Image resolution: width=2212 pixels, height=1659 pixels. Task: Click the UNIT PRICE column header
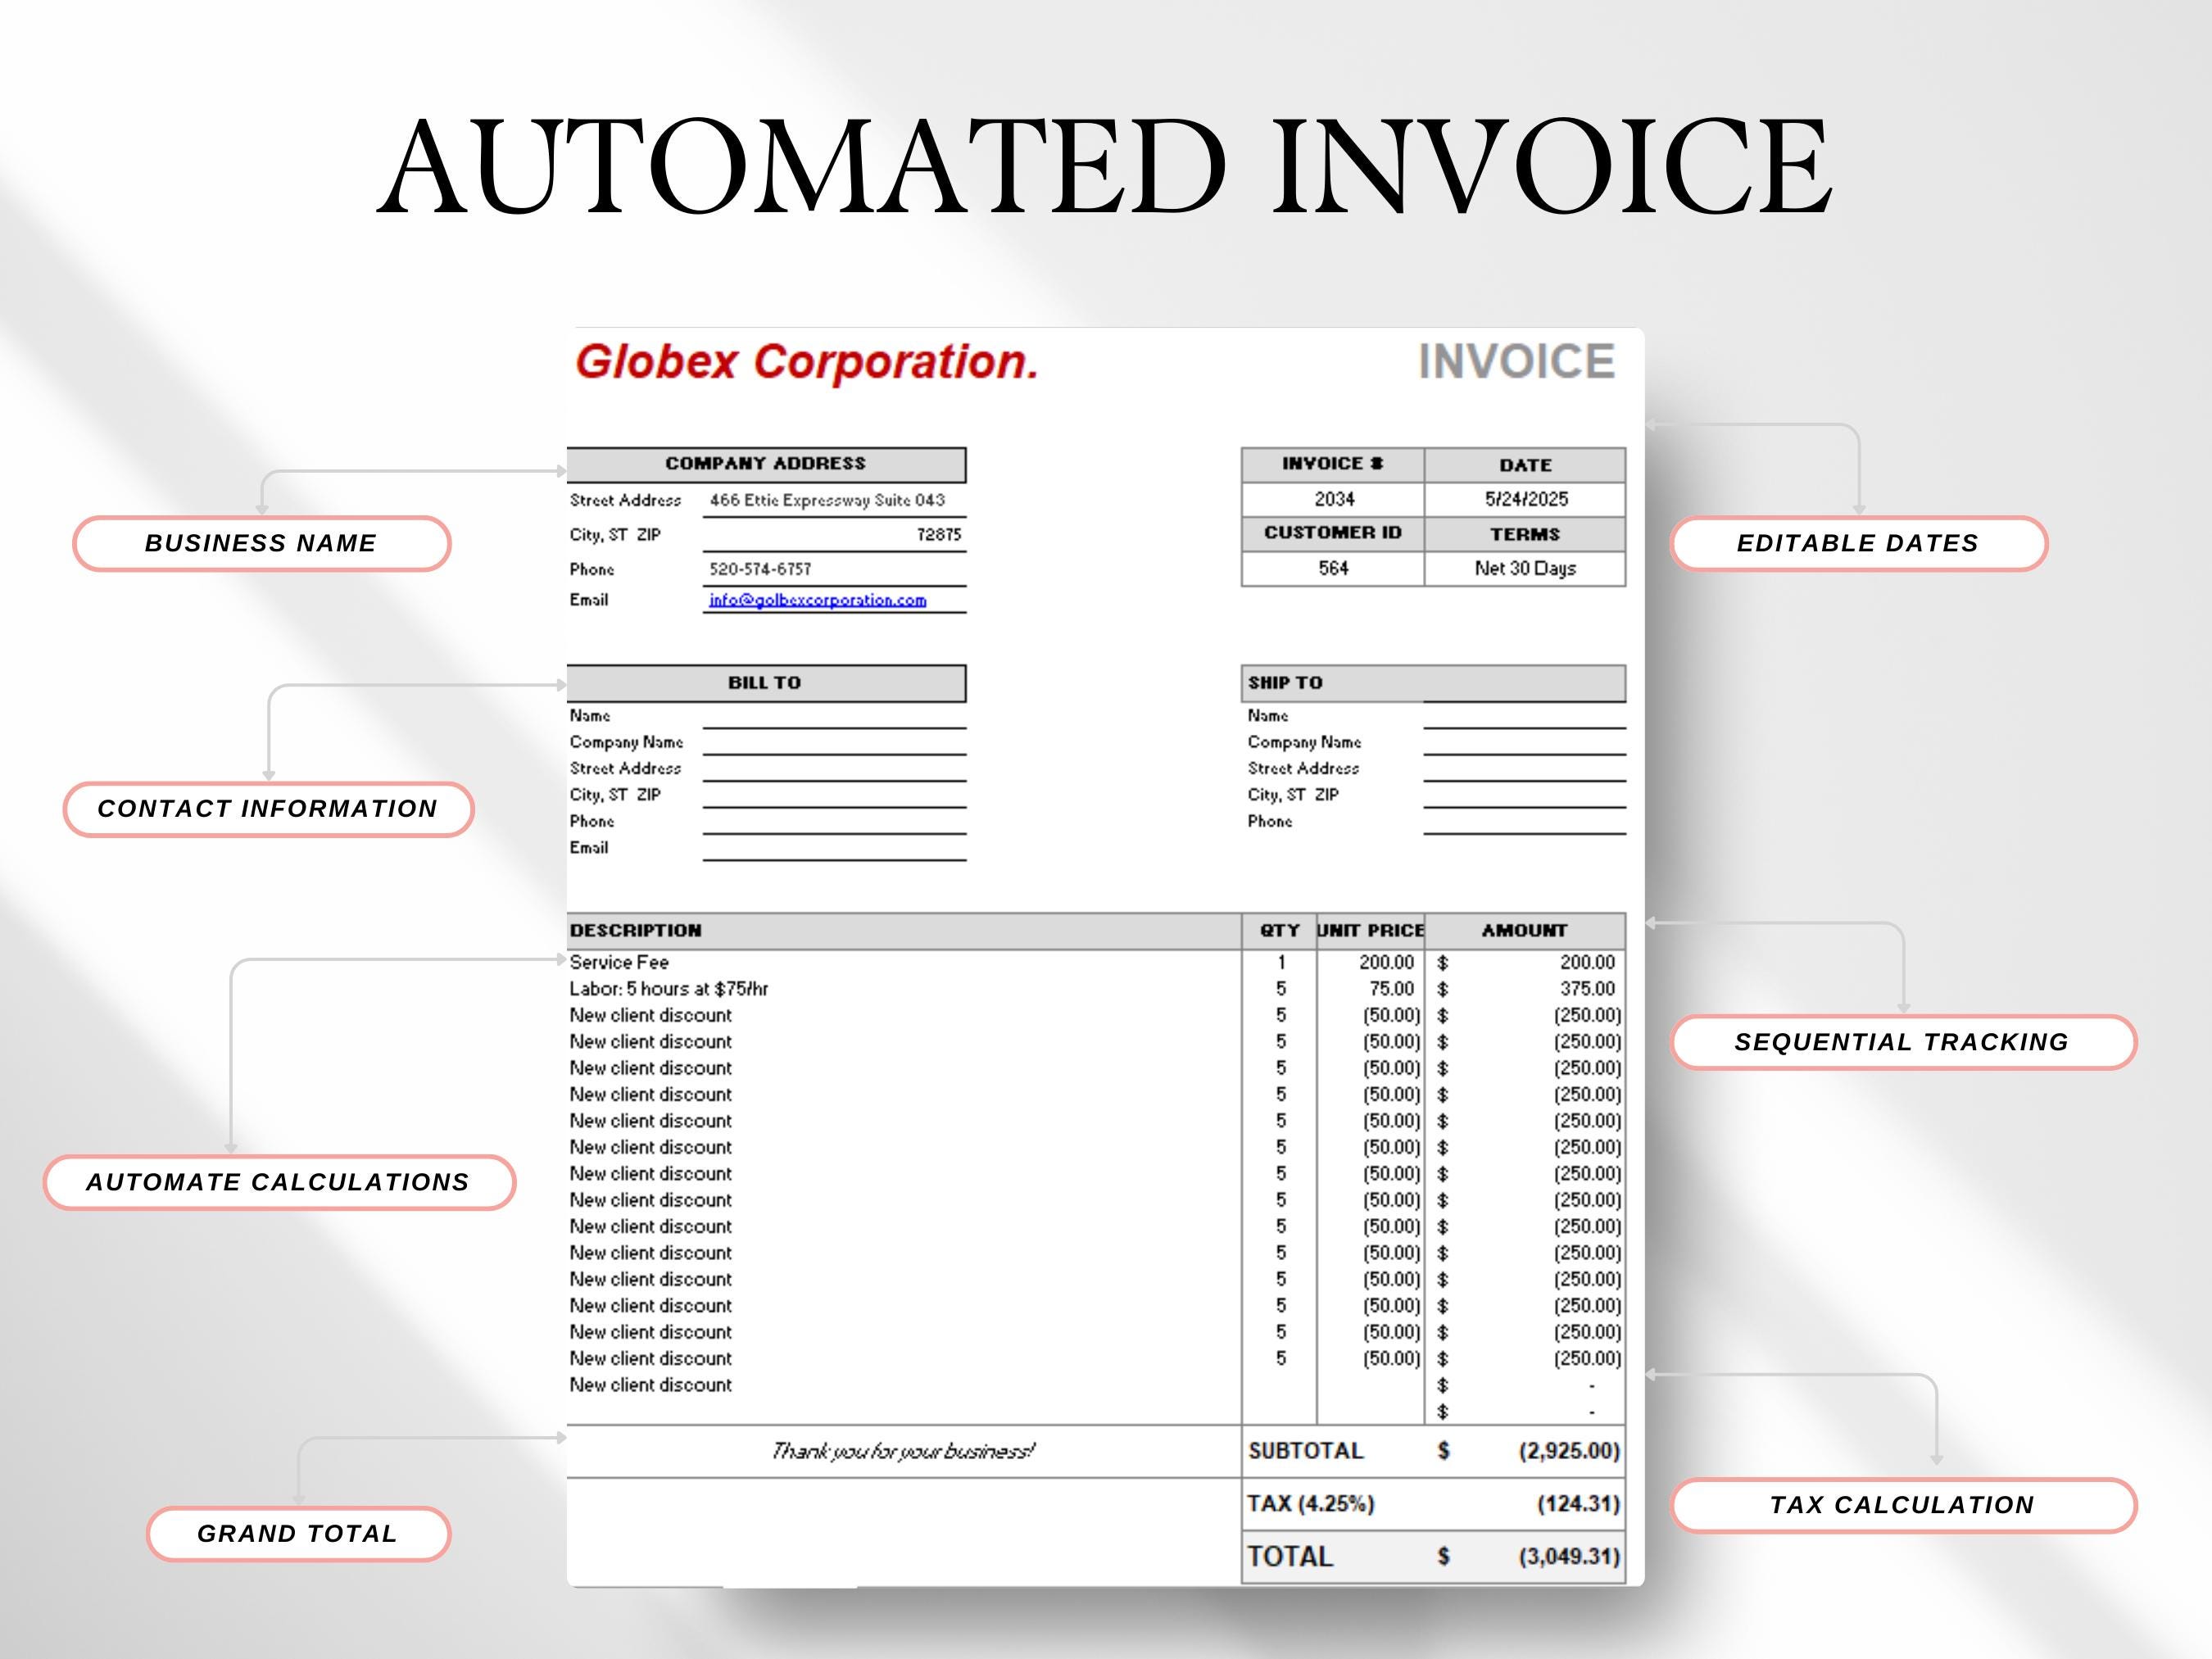pos(1371,931)
